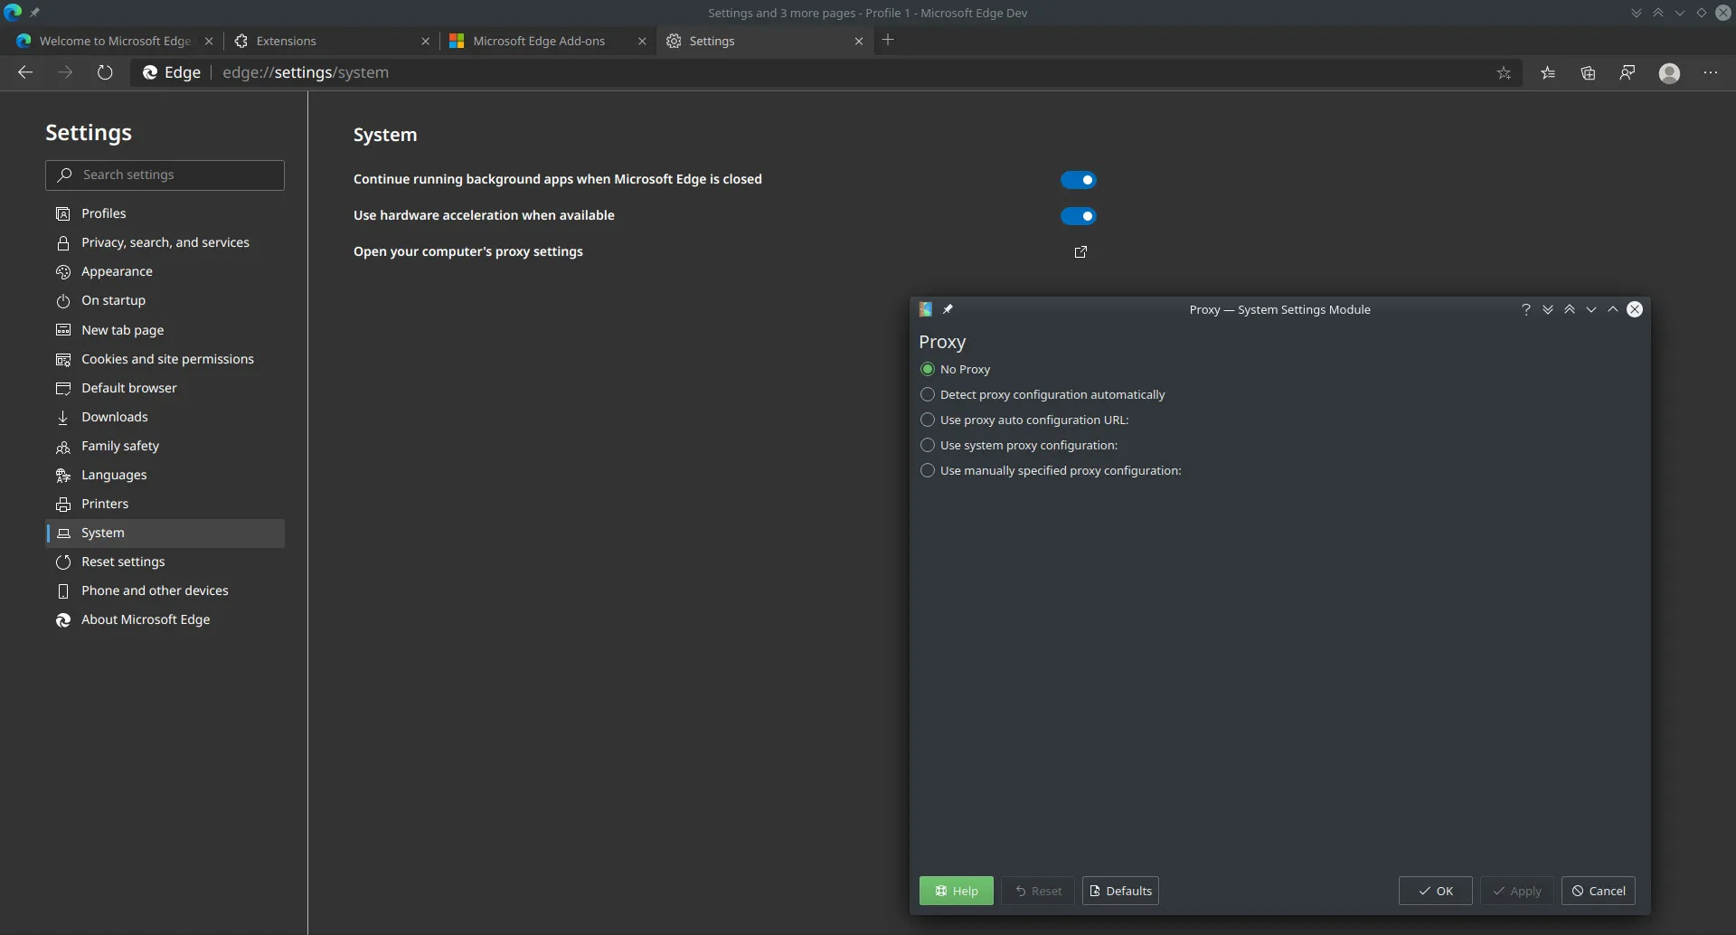
Task: Open your computer's proxy settings externally
Action: (x=1080, y=252)
